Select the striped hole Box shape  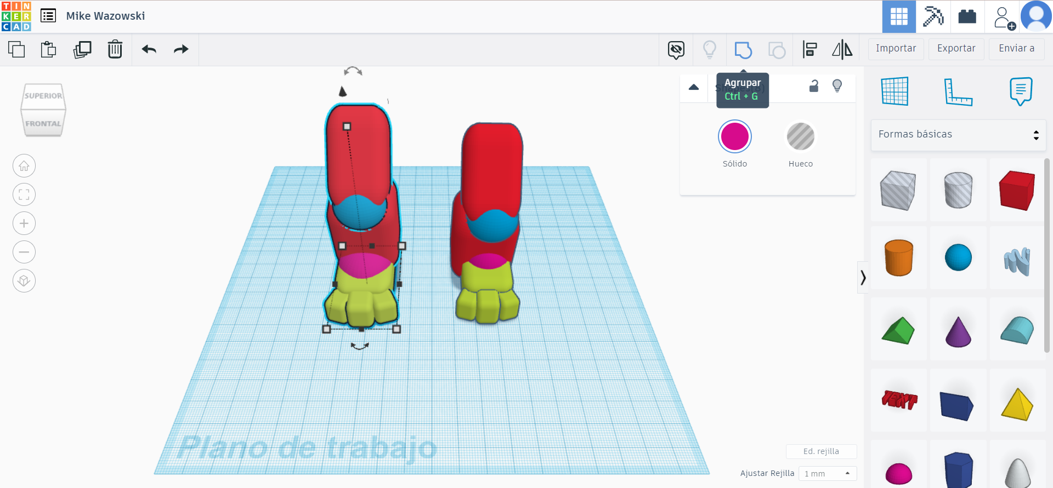(x=898, y=190)
